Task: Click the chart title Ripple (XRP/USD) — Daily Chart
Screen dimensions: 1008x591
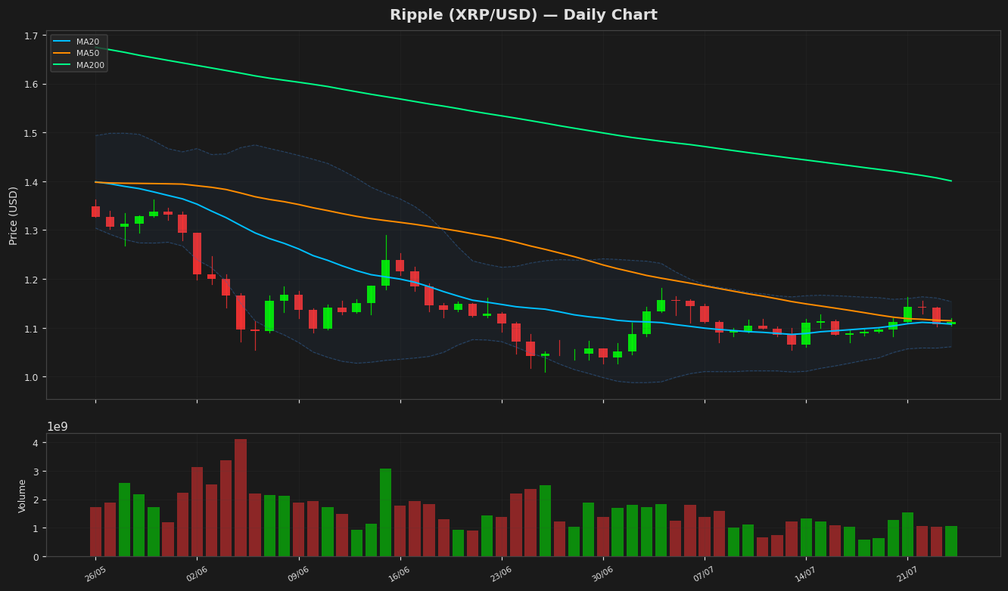Action: 523,15
